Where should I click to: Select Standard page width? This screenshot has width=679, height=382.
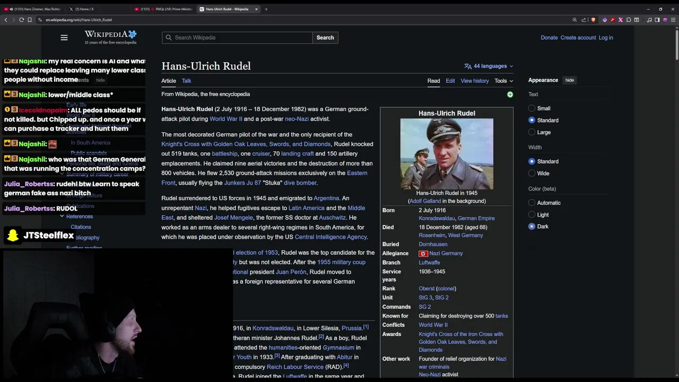point(532,161)
